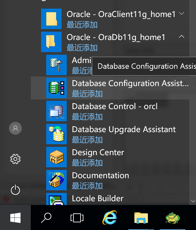Click the Design Center icon
This screenshot has height=230, width=196.
pos(56,157)
